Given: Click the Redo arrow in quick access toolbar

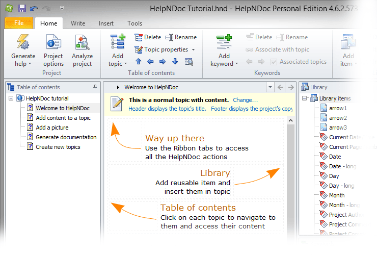Looking at the screenshot, I should pyautogui.click(x=46, y=9).
